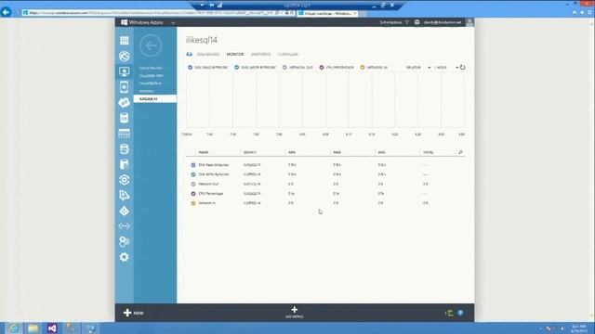Viewport: 595px width, 334px height.
Task: Open sidebar icon just below the eye icon
Action: [124, 195]
